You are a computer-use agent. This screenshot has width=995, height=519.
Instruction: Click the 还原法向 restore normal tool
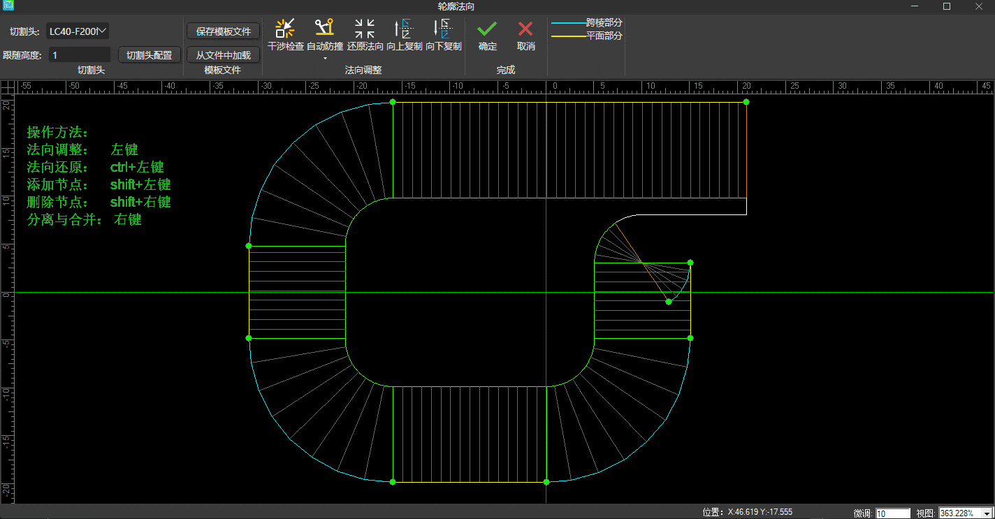365,35
